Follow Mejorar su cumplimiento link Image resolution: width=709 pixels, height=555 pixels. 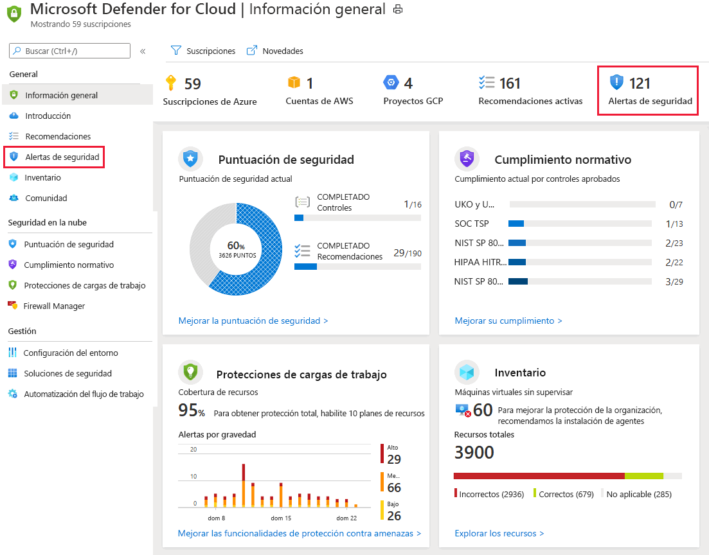pos(508,321)
